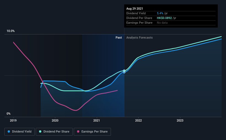
Task: Click the 10.0% y-axis label
Action: (x=10, y=31)
